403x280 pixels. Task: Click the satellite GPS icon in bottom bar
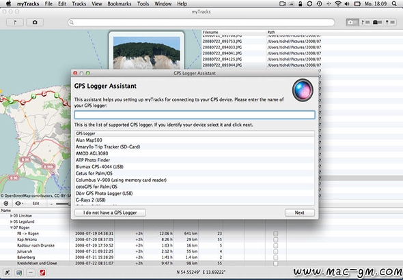point(8,273)
